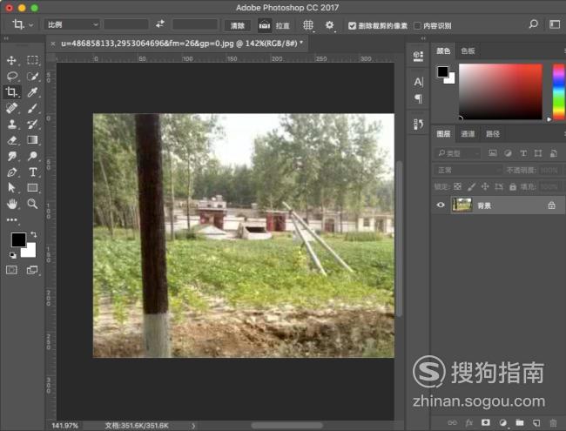Reset default foreground and background colors
Screen dimensions: 566x431
(13, 256)
